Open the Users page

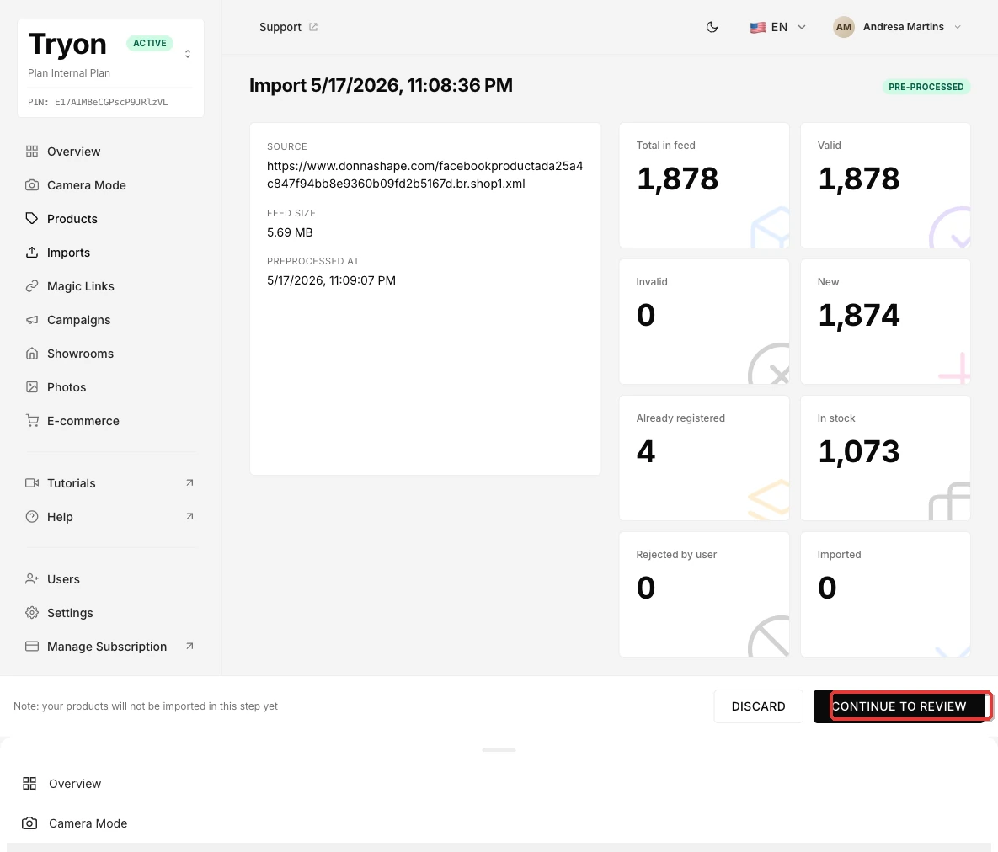pos(63,580)
